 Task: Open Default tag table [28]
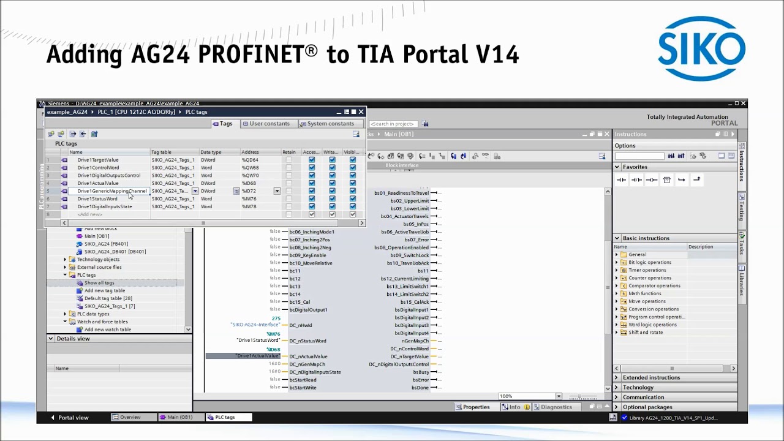tap(104, 298)
